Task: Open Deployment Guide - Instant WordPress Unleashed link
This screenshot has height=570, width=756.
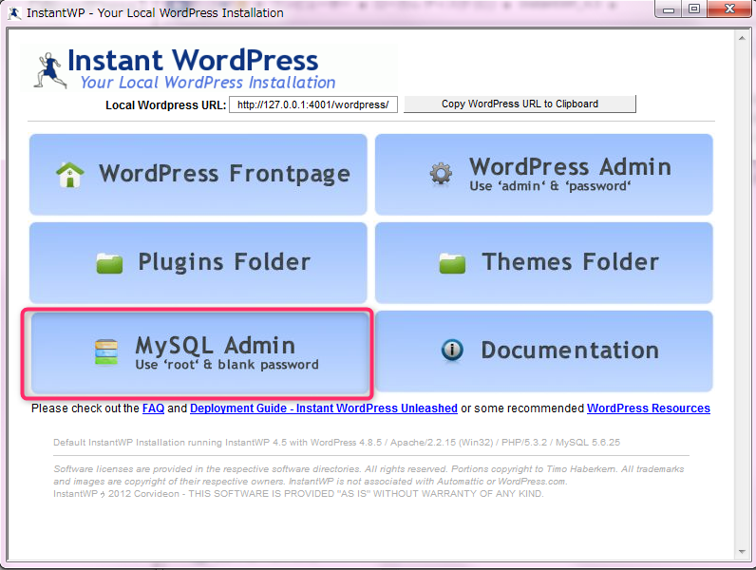Action: (x=323, y=408)
